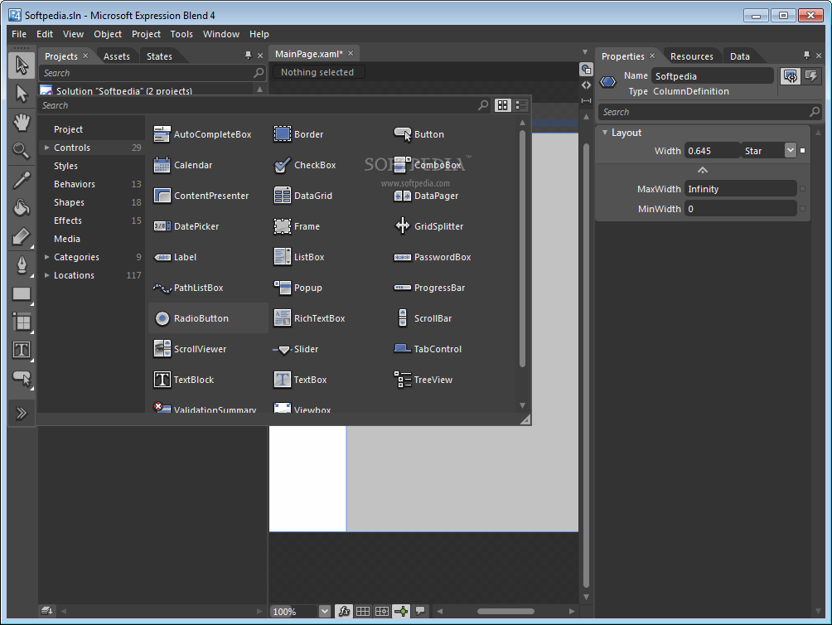Click artboard horizontal scrollbar thumb
This screenshot has height=625, width=832.
click(x=505, y=611)
